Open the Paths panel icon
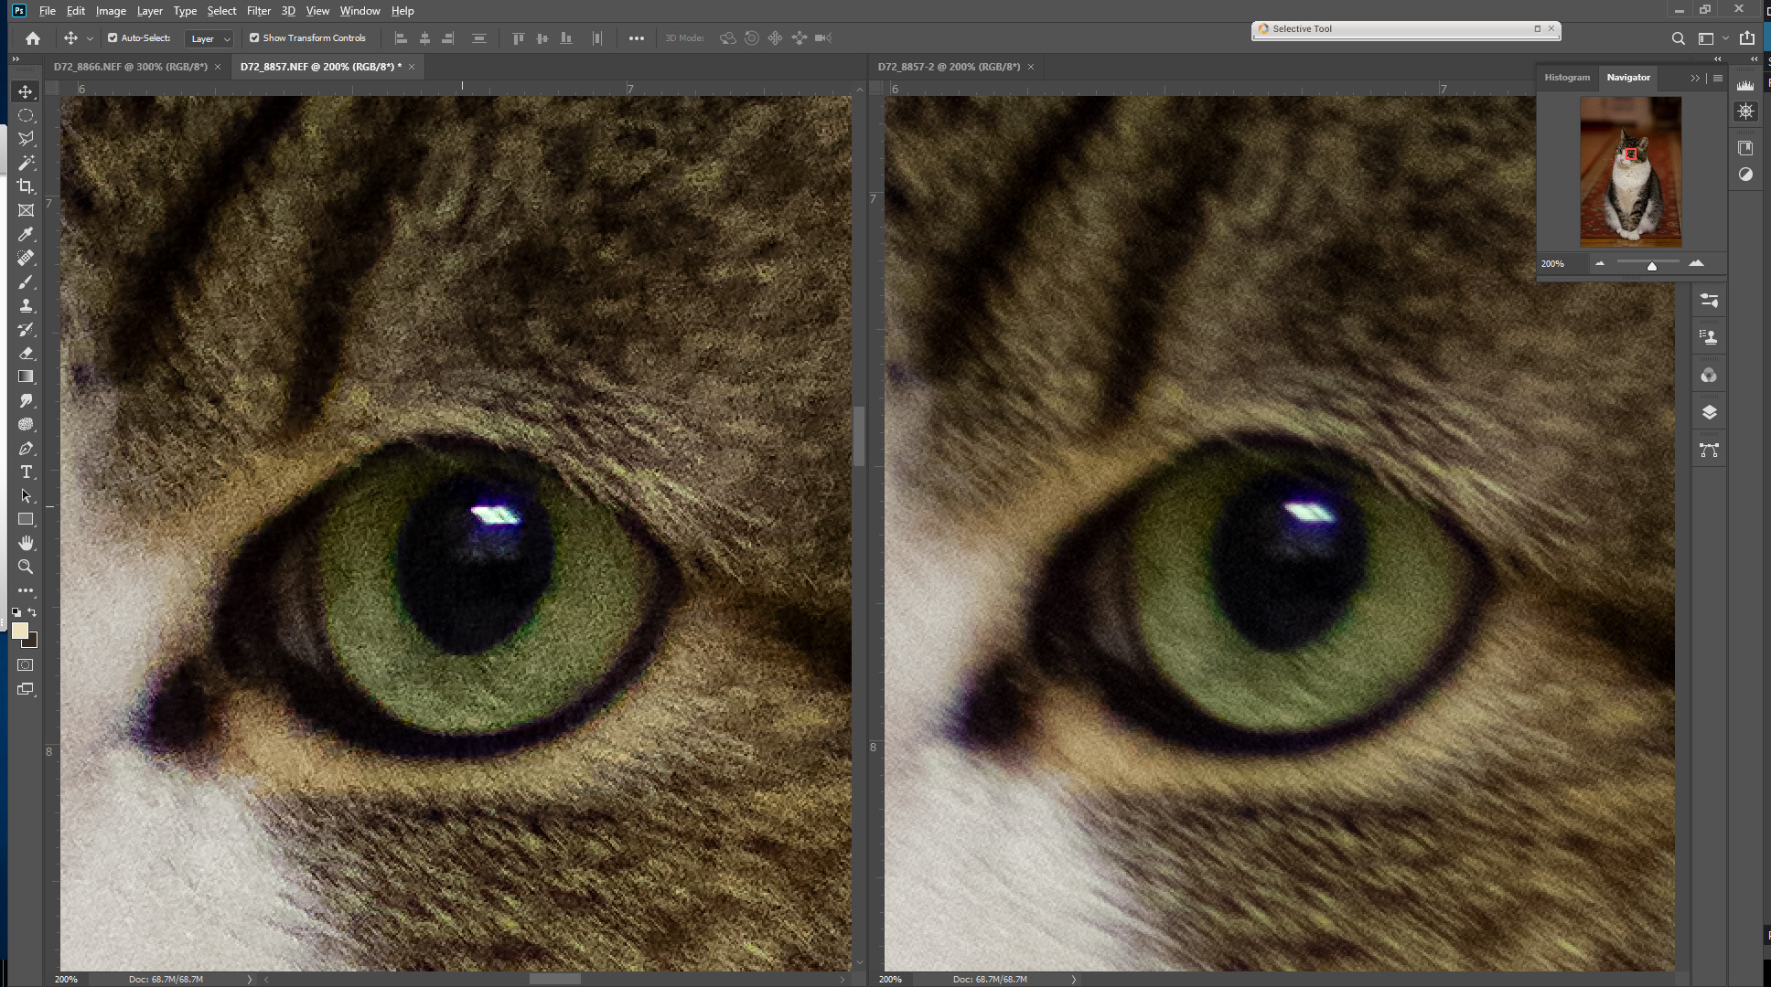The width and height of the screenshot is (1771, 987). pos(1709,450)
